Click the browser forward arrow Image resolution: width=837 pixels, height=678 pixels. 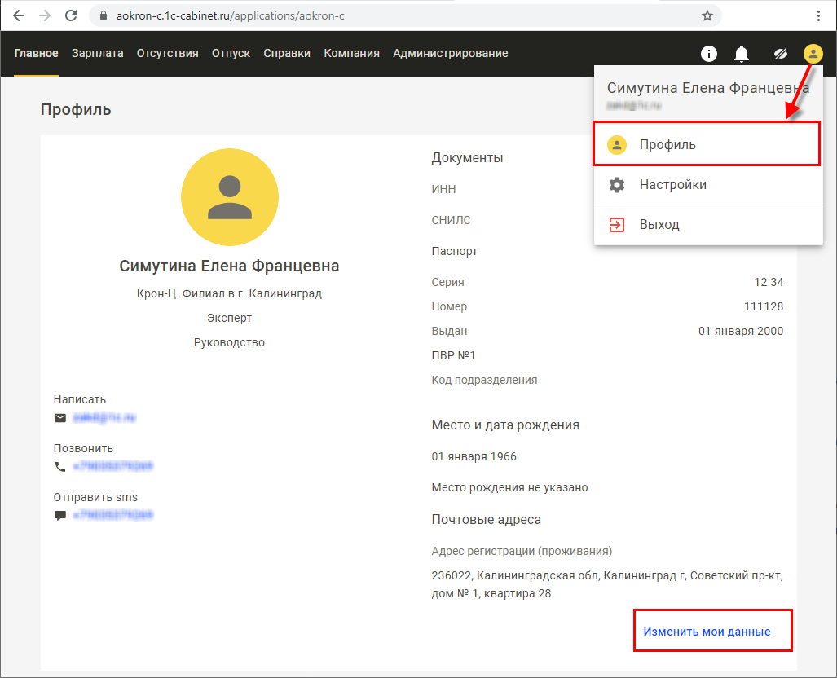tap(44, 15)
